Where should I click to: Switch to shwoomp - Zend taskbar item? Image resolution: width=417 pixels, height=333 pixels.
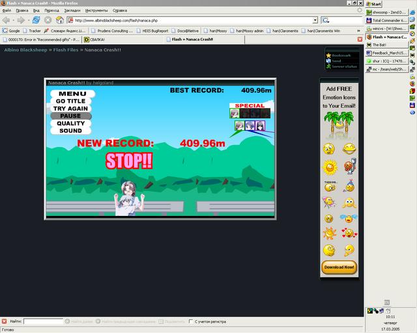coord(386,12)
